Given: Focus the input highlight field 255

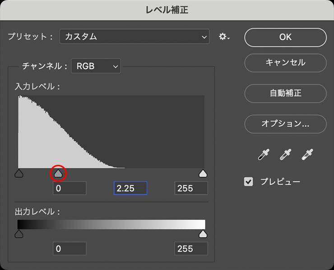Looking at the screenshot, I should (191, 188).
